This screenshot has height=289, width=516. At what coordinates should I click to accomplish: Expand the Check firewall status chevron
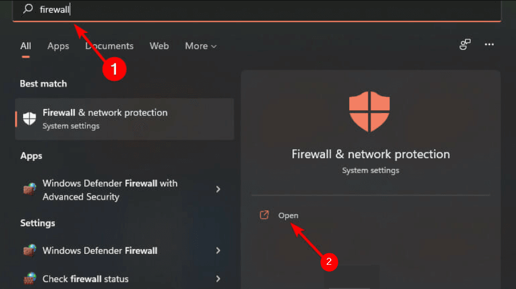218,279
